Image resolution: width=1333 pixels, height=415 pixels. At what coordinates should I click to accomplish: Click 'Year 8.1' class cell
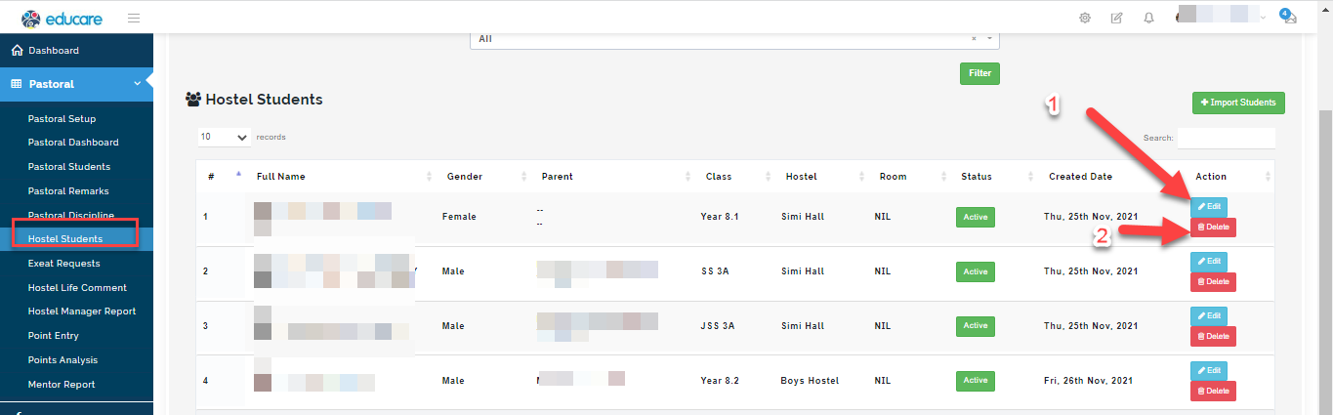pyautogui.click(x=720, y=217)
